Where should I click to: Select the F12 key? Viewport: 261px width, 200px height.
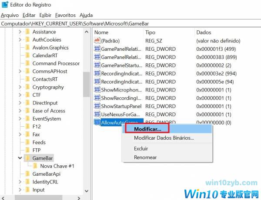pyautogui.click(x=37, y=127)
